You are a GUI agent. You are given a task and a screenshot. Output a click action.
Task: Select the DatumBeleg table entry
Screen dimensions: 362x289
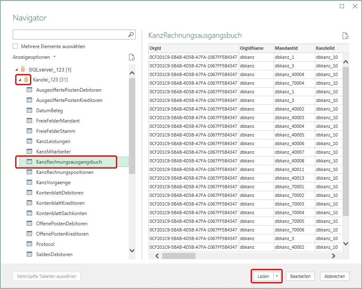pyautogui.click(x=49, y=111)
